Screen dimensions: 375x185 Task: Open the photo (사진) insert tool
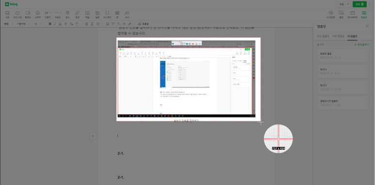[7, 14]
